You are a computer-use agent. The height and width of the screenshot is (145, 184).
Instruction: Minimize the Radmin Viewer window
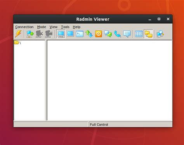click(150, 19)
